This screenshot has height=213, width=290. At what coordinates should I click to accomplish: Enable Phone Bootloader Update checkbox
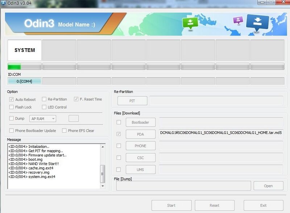[x=12, y=131]
